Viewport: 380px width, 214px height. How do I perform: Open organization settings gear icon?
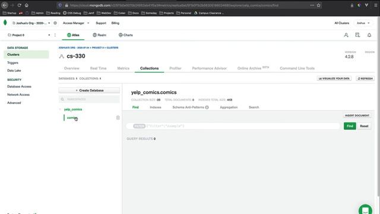point(55,23)
